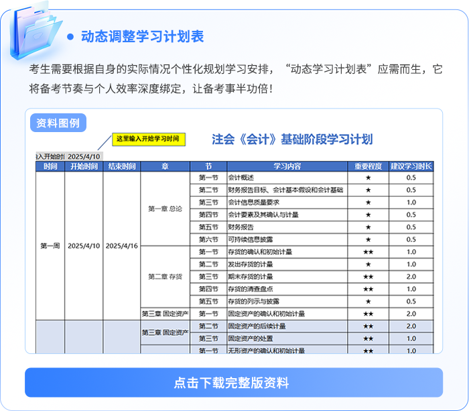Click the start date input cell above the table header
Screen dimensions: 469x411
[84, 156]
